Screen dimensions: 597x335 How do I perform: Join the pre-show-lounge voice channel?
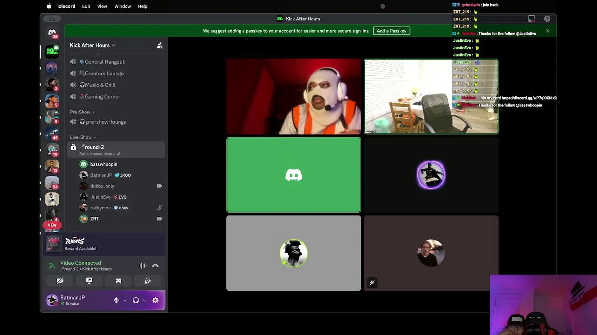pos(117,122)
